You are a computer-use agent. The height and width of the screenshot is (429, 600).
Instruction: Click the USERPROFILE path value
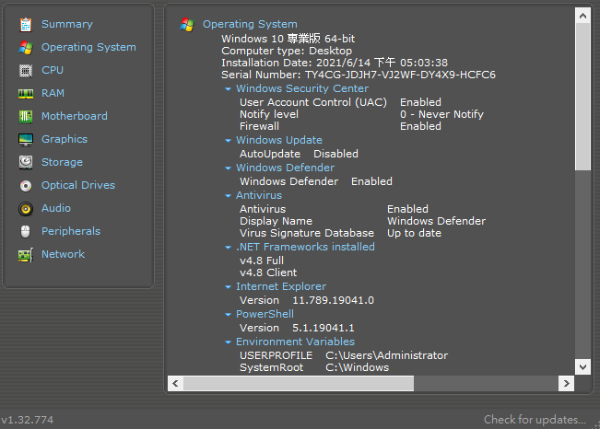(x=387, y=355)
